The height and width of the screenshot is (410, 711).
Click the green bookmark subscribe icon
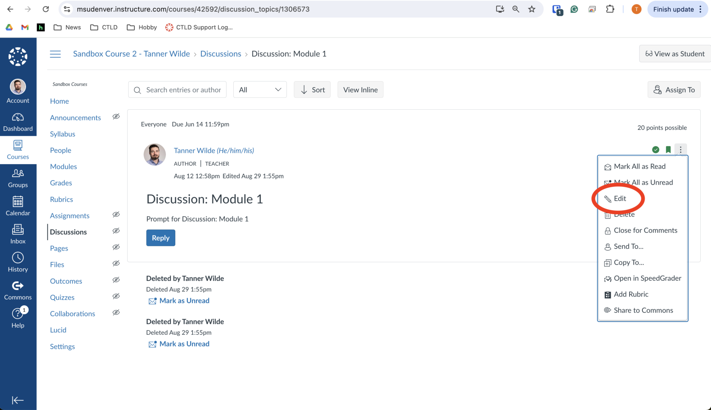point(668,149)
